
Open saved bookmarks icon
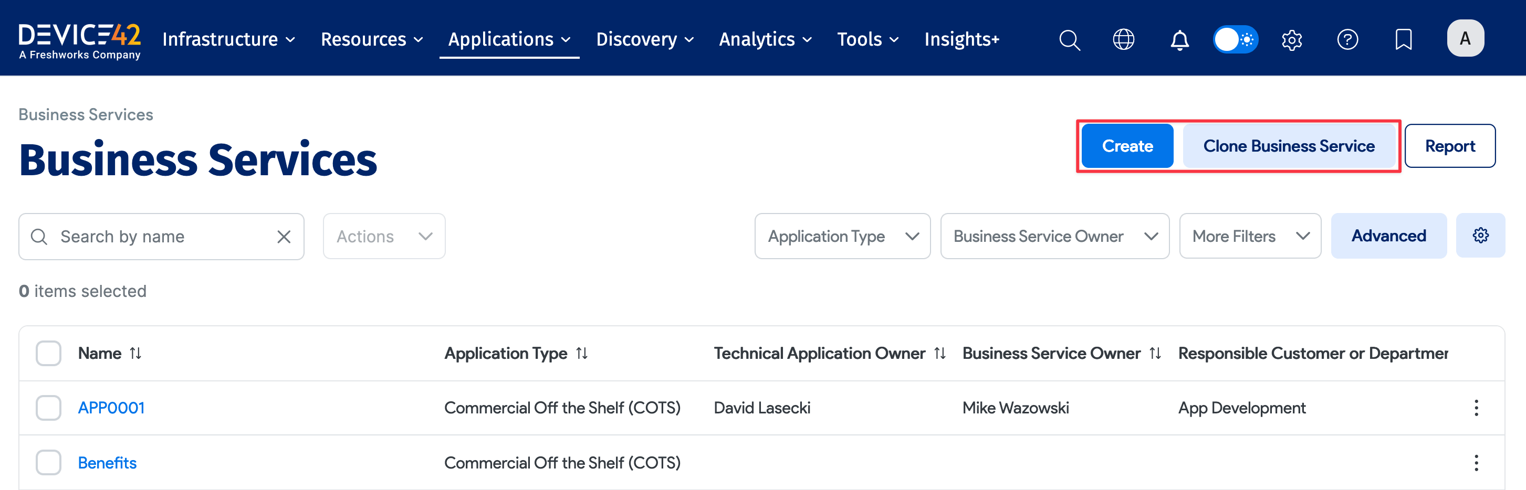click(1403, 40)
